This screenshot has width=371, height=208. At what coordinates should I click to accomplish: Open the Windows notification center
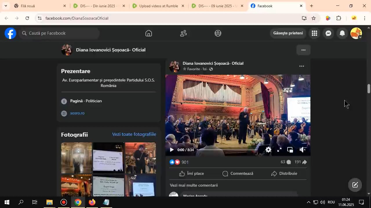pyautogui.click(x=362, y=202)
